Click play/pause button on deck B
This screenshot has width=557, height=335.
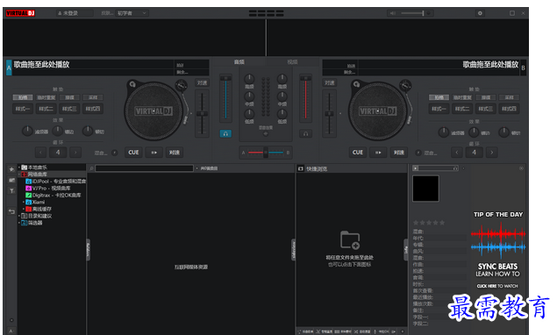(378, 153)
